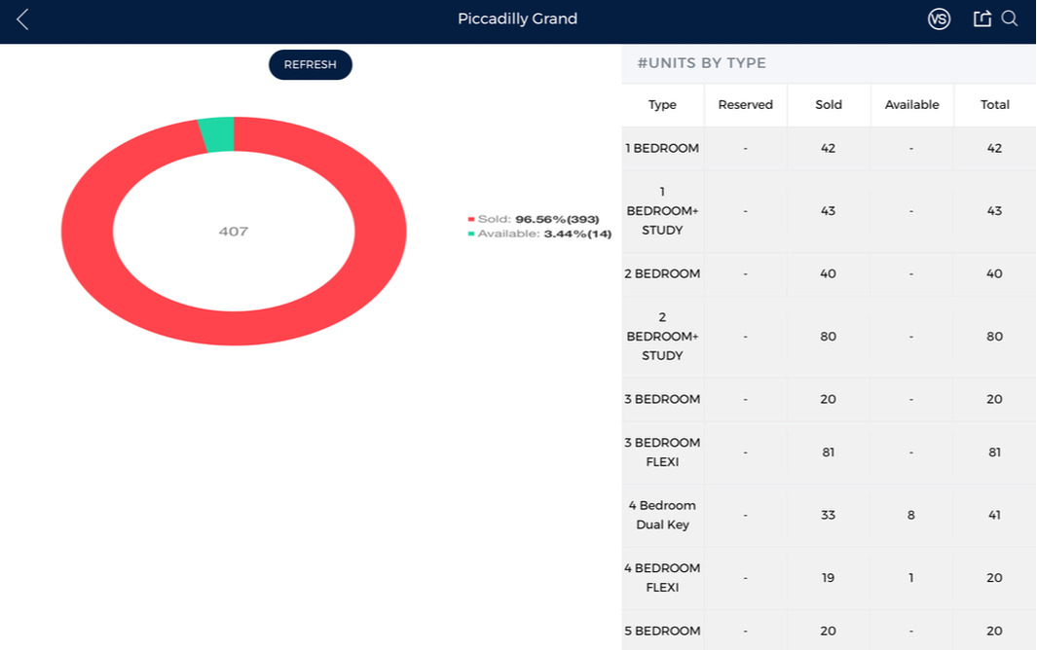Select the 3 BEDROOM FLEXI row
This screenshot has width=1037, height=650.
coord(829,452)
